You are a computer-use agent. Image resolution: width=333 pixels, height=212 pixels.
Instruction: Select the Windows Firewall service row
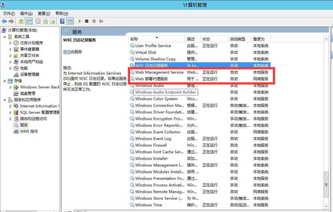pos(199,145)
